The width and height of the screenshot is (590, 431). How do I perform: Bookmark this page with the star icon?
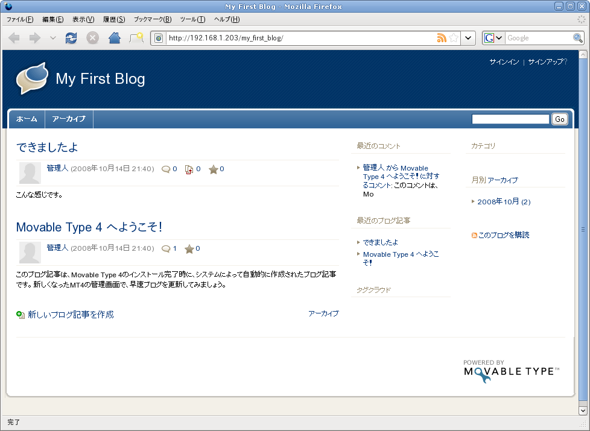point(454,38)
